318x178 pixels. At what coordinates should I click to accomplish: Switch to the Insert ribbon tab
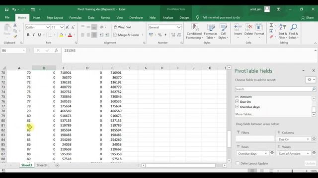pyautogui.click(x=36, y=18)
